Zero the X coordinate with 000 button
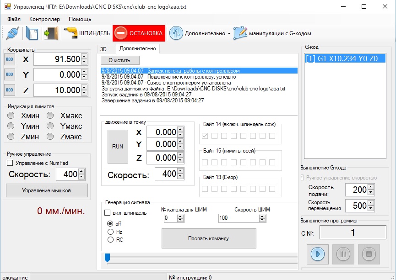Viewport: 396px width, 280px height. point(10,59)
